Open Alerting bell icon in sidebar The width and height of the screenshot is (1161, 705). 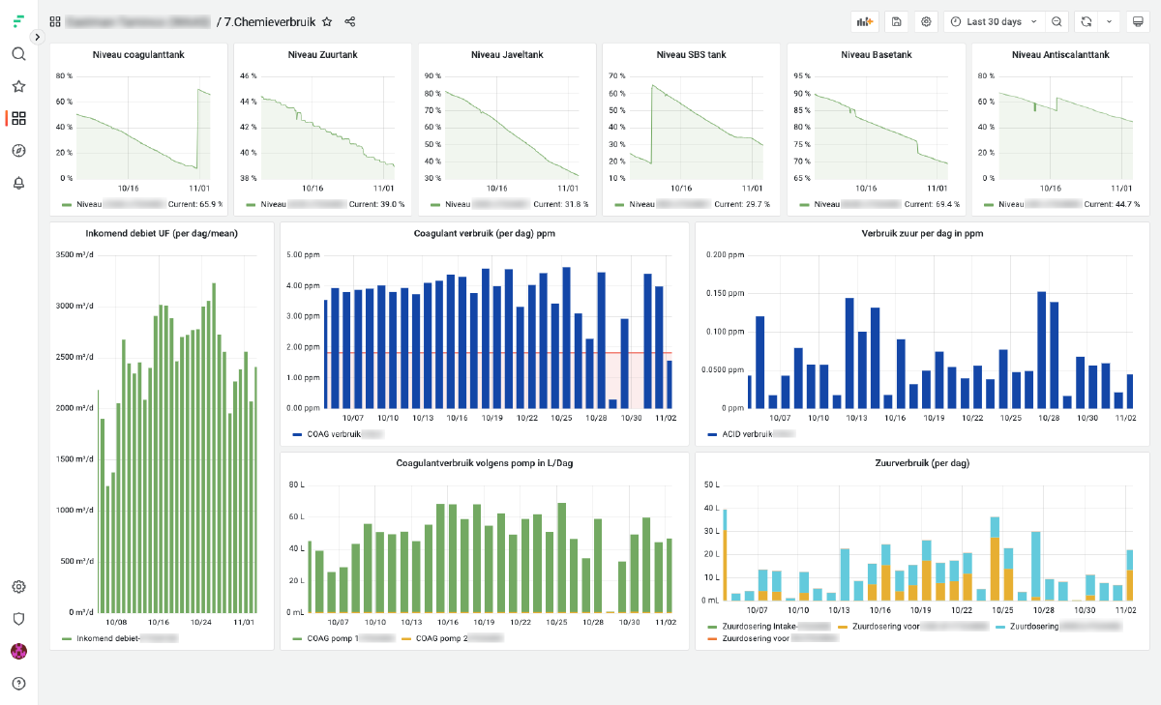pyautogui.click(x=18, y=183)
